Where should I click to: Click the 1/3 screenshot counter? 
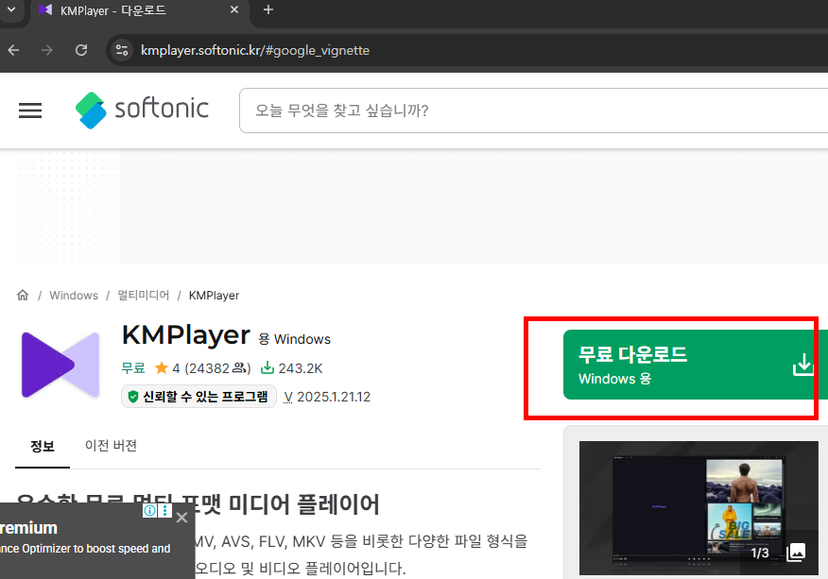pos(760,553)
